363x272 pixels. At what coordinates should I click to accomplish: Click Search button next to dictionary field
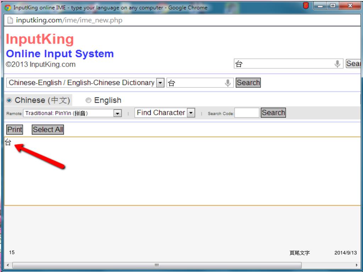point(248,83)
